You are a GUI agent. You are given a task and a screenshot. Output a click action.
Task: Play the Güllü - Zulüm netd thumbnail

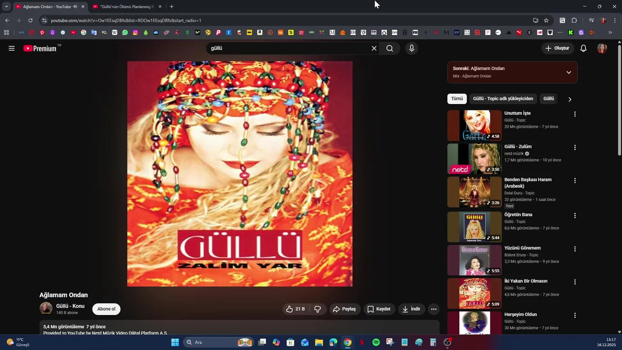tap(474, 158)
